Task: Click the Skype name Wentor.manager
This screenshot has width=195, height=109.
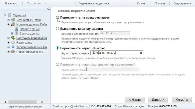Action: click(133, 106)
